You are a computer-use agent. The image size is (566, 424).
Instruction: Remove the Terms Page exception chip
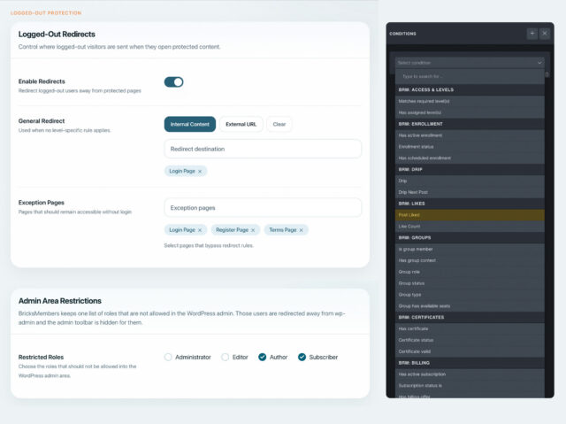302,230
